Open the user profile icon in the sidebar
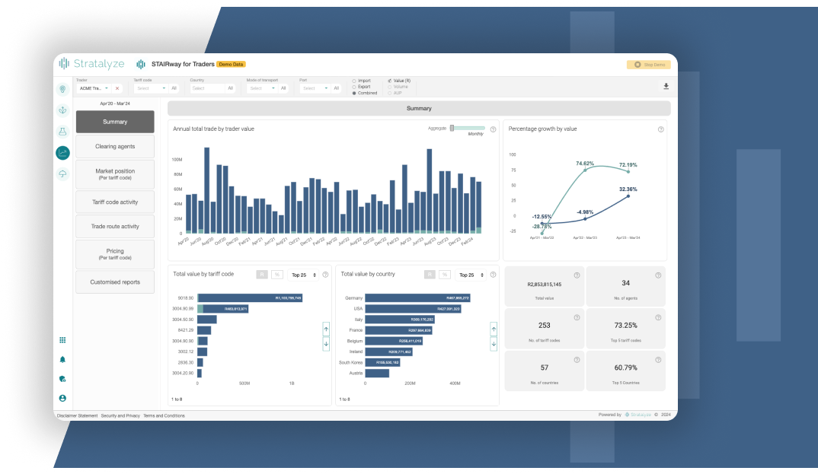 coord(62,398)
